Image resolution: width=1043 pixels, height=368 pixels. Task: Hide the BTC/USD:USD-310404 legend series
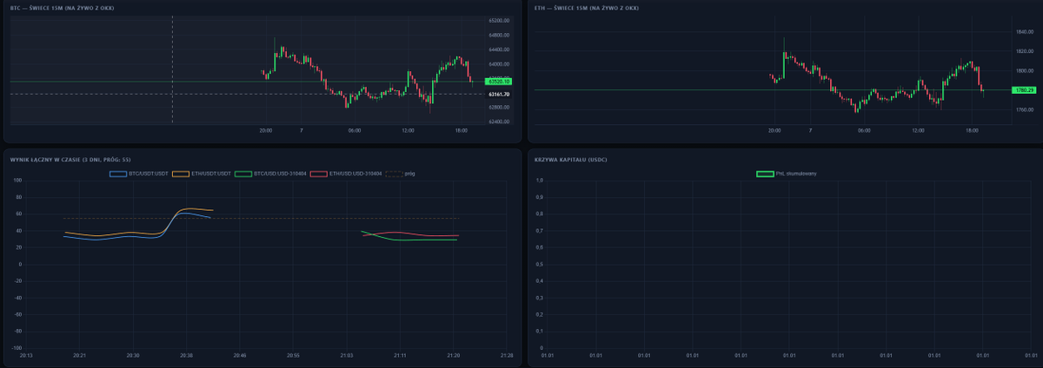tap(272, 174)
